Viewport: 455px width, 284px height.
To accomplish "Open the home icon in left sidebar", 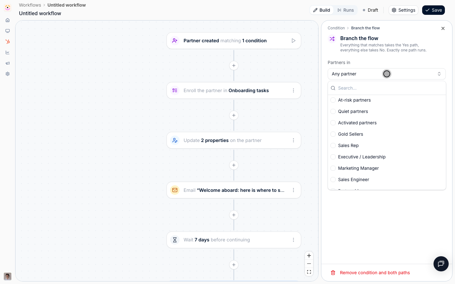I will click(x=8, y=20).
